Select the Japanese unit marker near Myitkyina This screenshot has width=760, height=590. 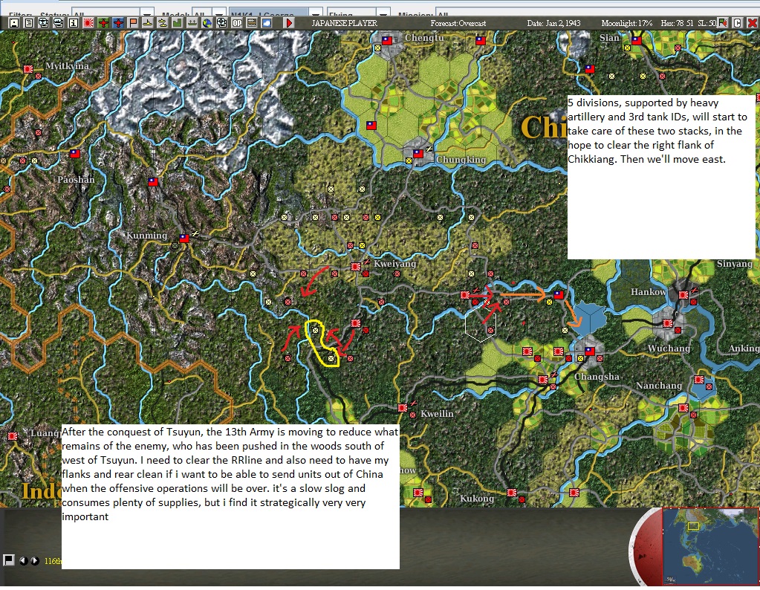click(x=28, y=69)
